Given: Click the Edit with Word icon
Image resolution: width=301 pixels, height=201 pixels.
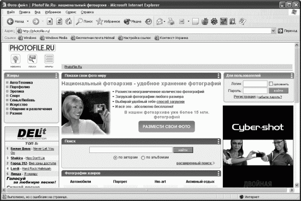Looking at the screenshot, I should (x=182, y=21).
